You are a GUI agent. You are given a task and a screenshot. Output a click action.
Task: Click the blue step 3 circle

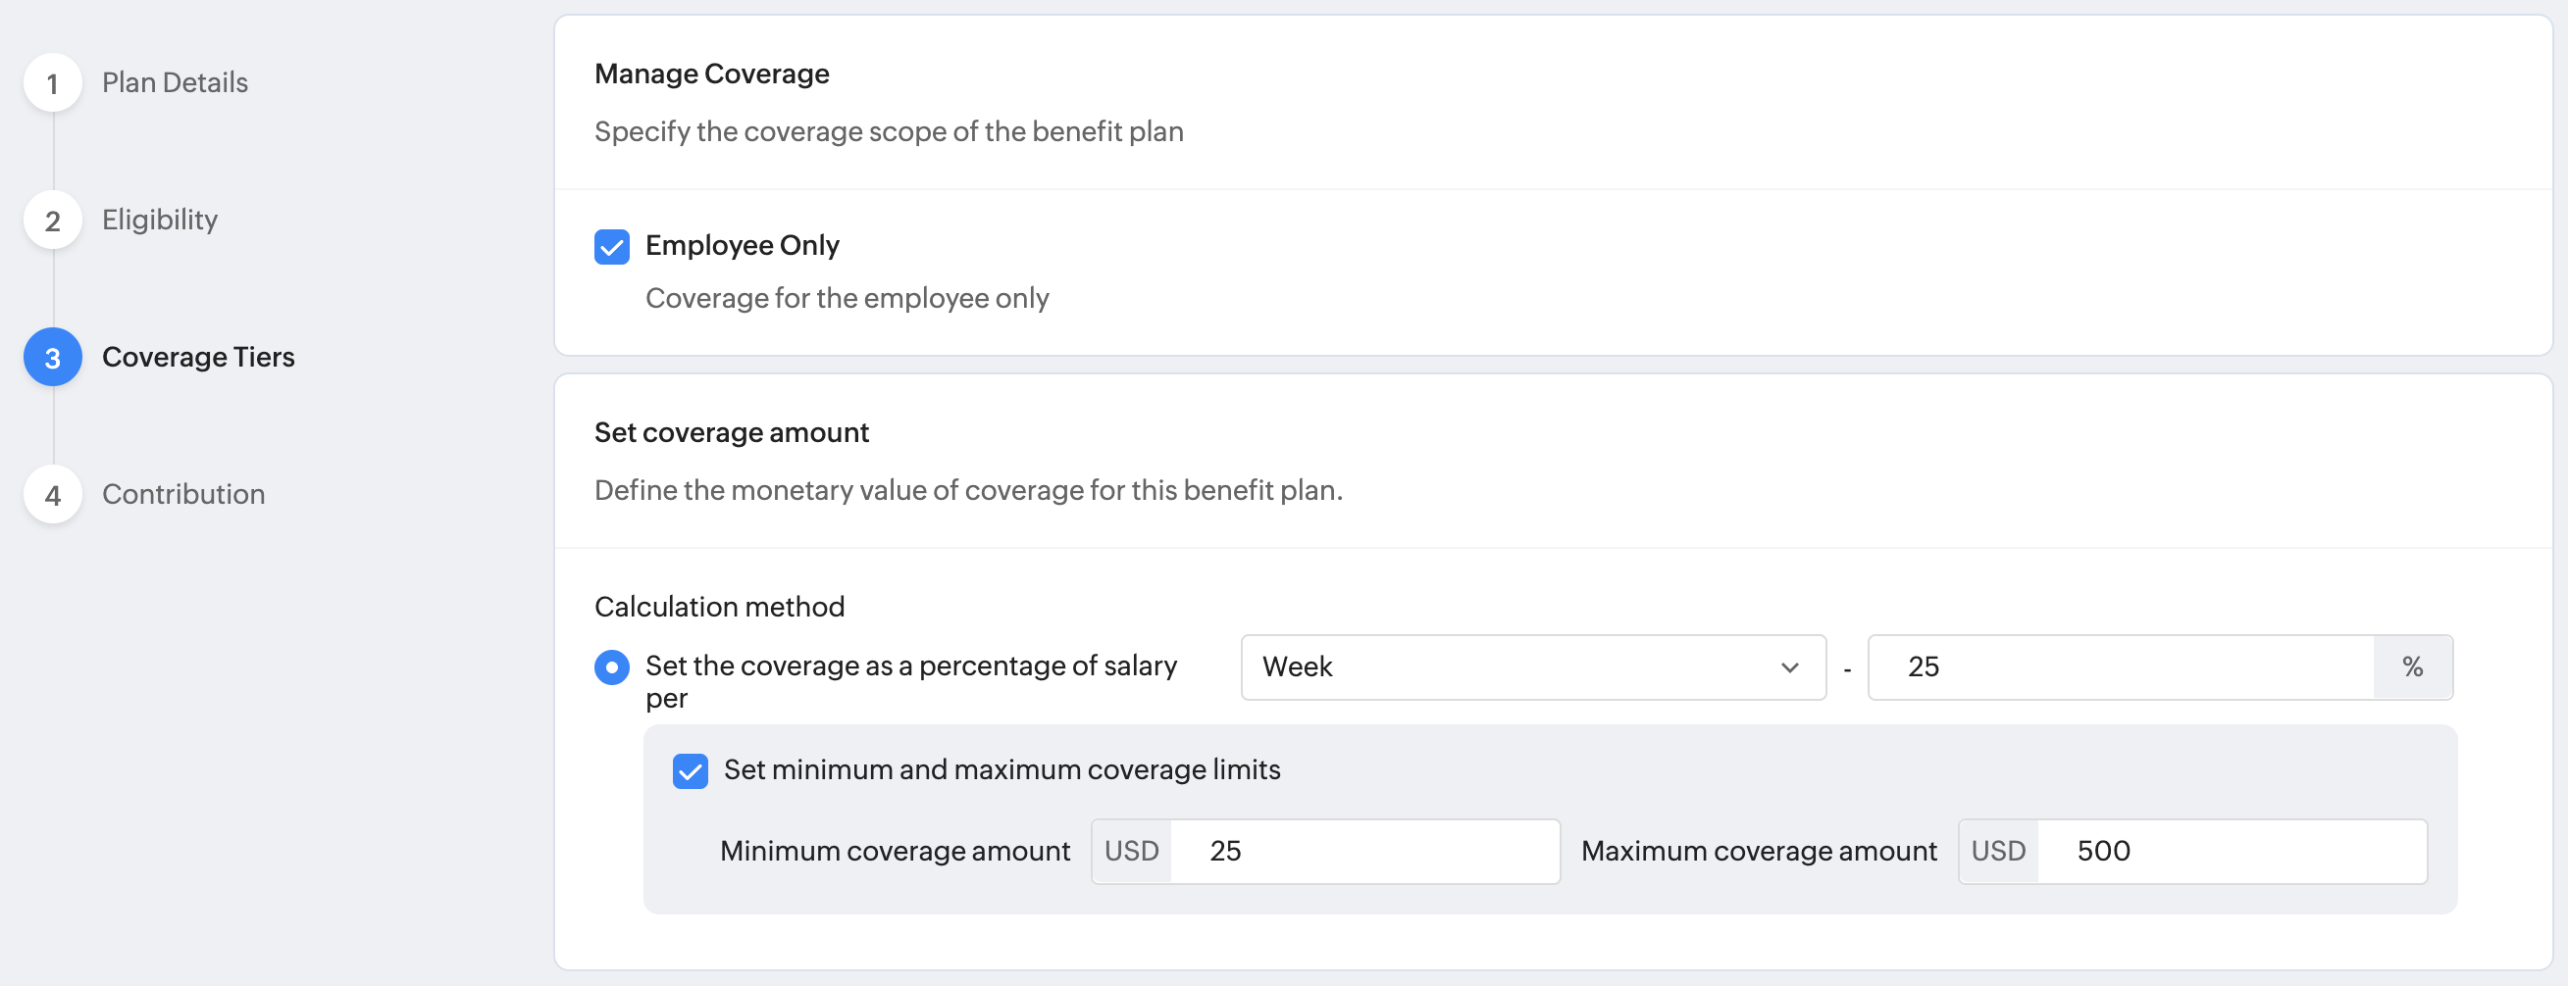[53, 358]
